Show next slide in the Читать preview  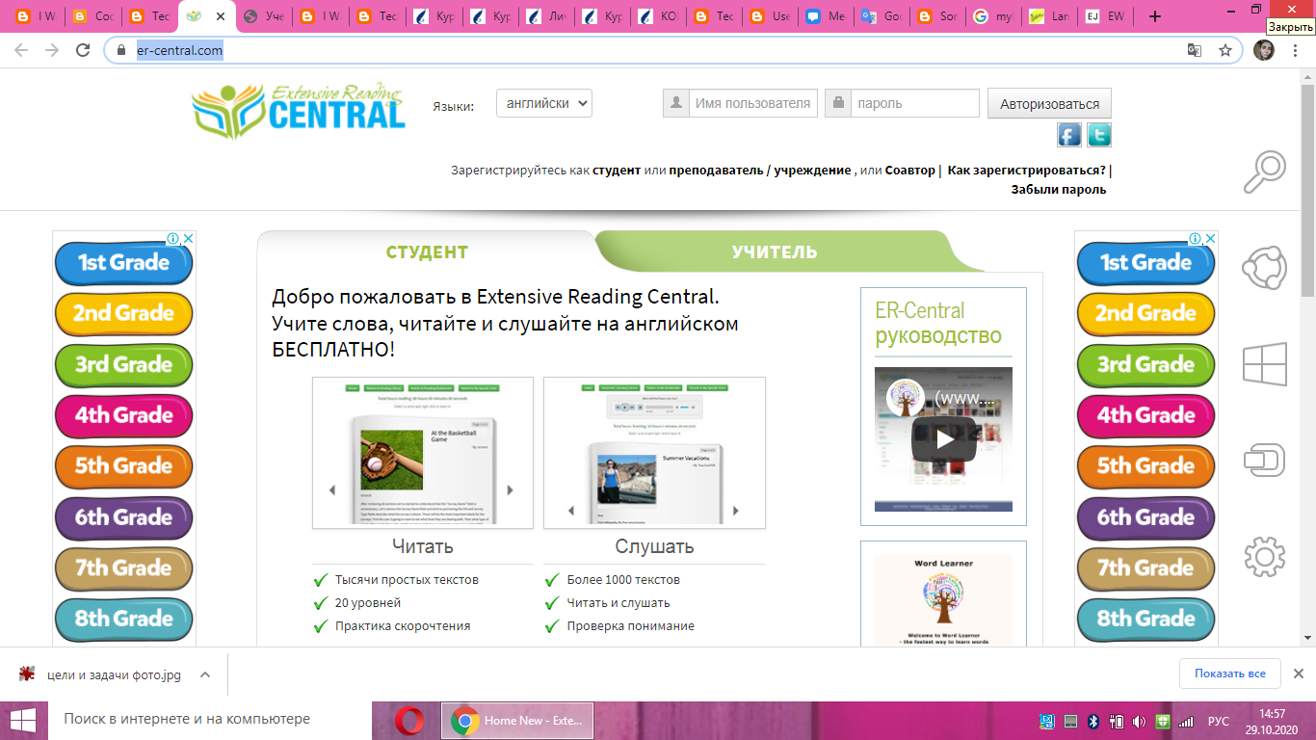[x=510, y=490]
